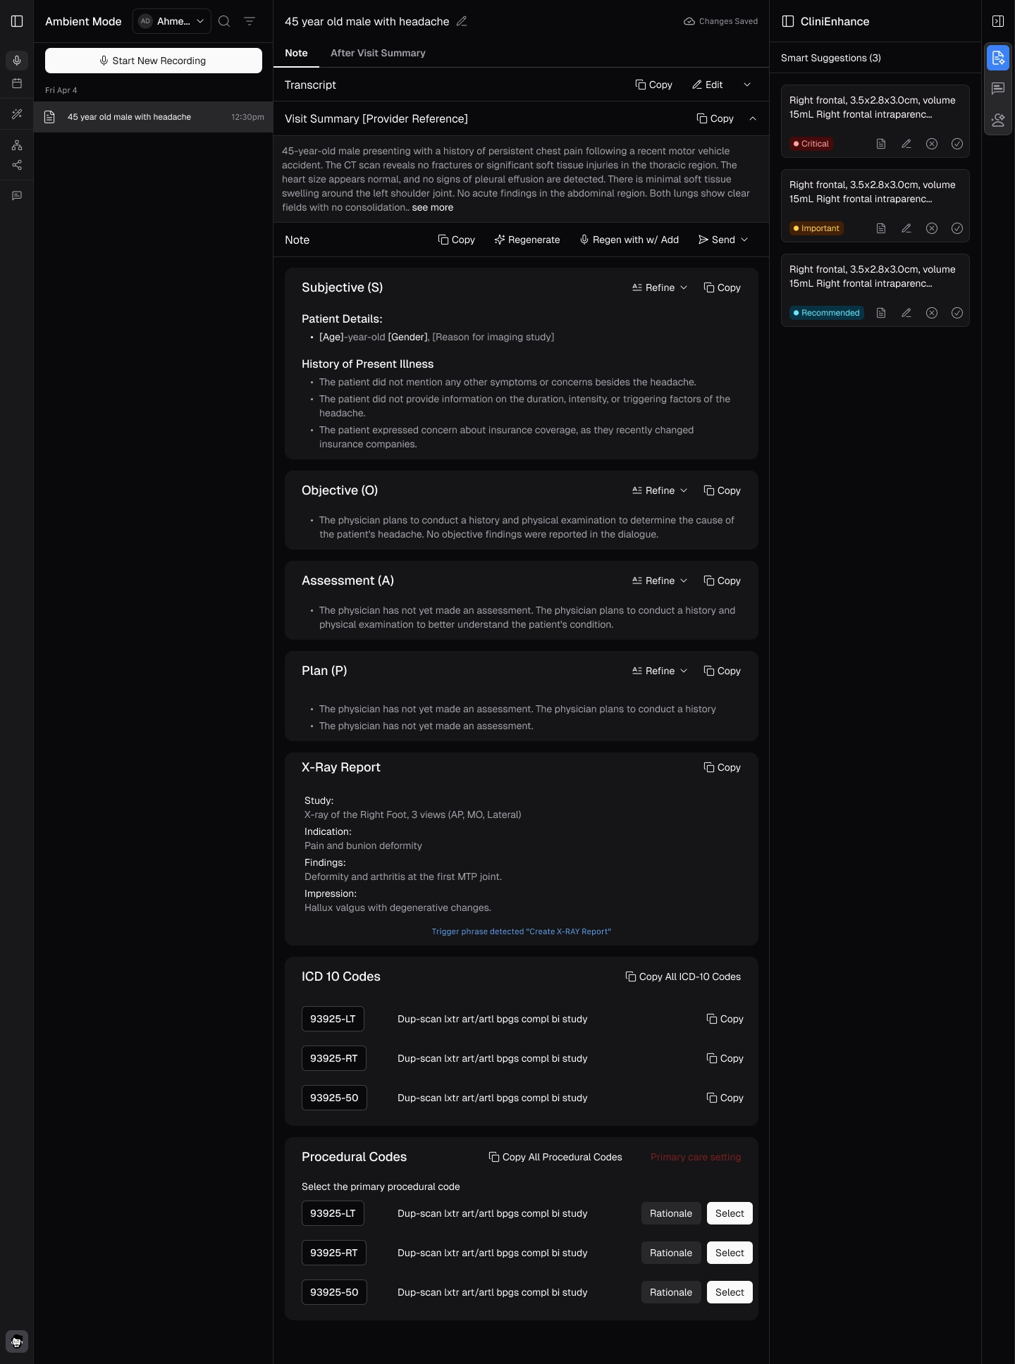The width and height of the screenshot is (1015, 1364).
Task: Dismiss the Recommended suggestion with X icon
Action: tap(932, 313)
